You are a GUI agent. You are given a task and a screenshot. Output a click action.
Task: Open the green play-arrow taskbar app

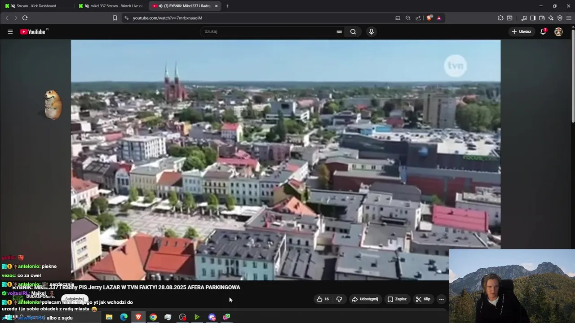[197, 317]
